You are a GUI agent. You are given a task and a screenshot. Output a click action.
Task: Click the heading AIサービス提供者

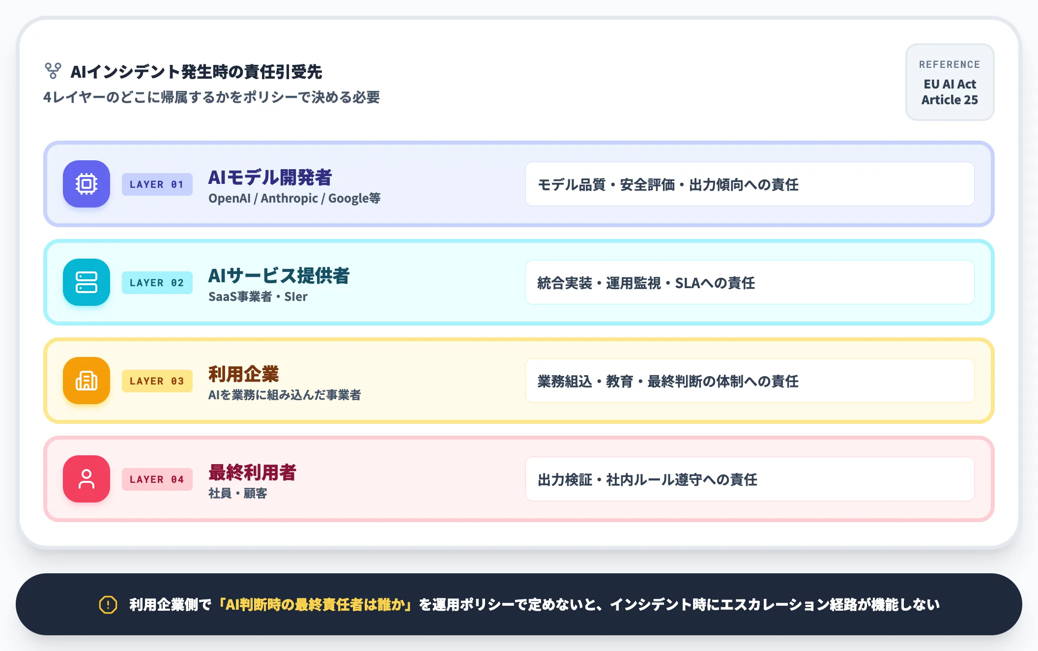pyautogui.click(x=279, y=275)
